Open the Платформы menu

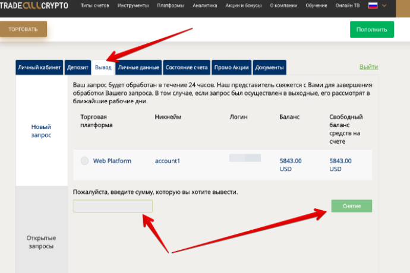pos(171,5)
